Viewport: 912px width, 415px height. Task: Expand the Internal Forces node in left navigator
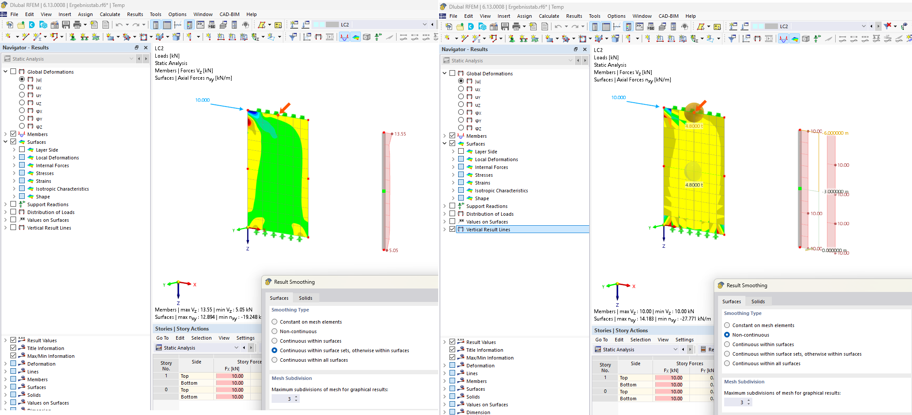[14, 165]
